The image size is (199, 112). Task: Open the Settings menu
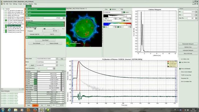click(15, 4)
